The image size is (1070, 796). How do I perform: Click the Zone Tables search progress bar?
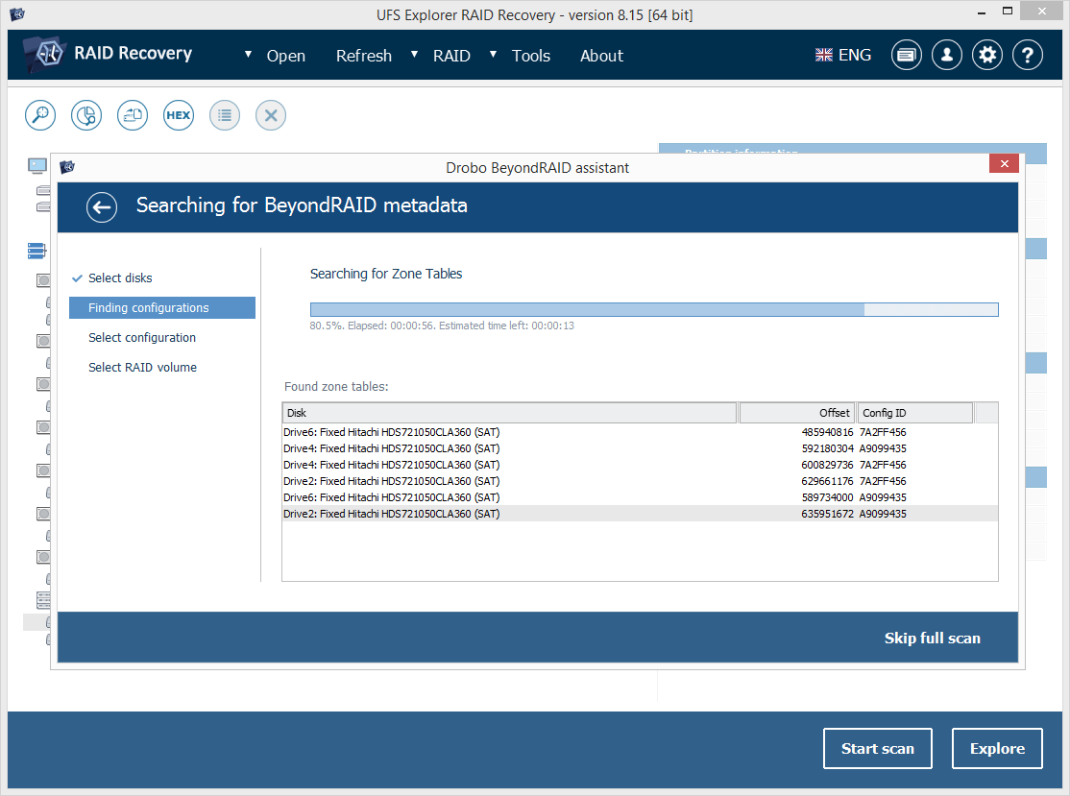pos(654,310)
